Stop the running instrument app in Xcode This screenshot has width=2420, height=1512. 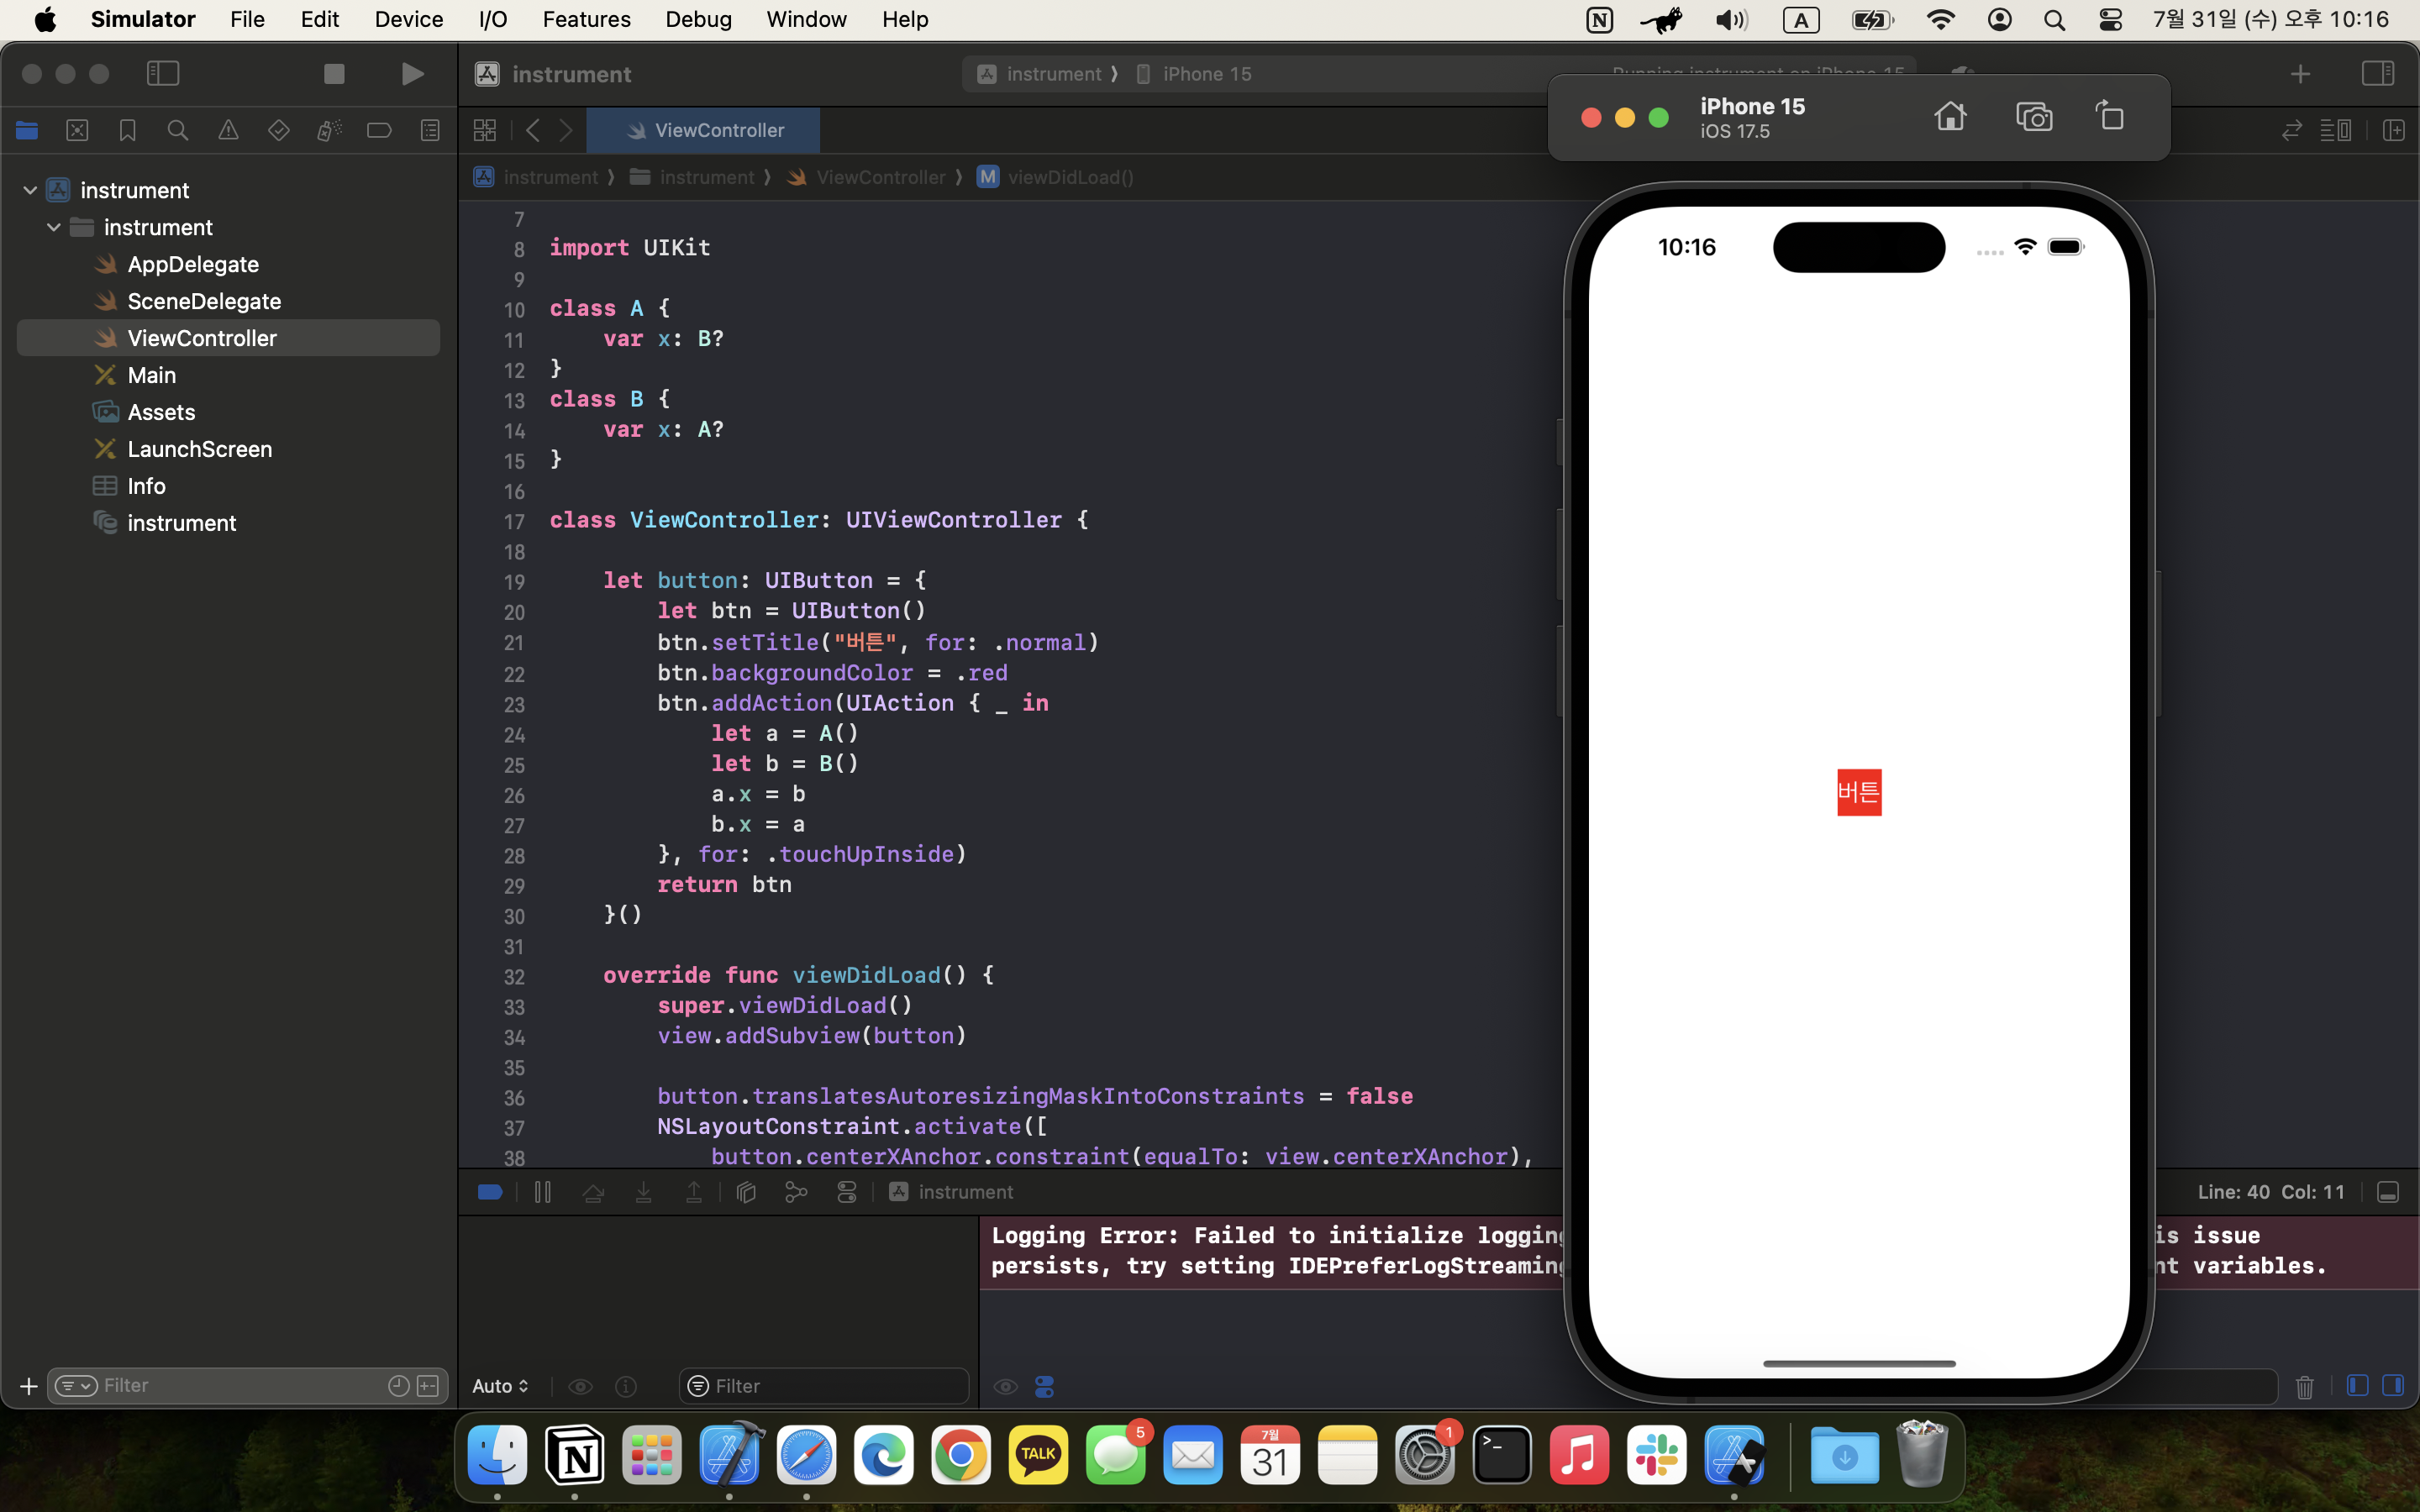point(334,74)
